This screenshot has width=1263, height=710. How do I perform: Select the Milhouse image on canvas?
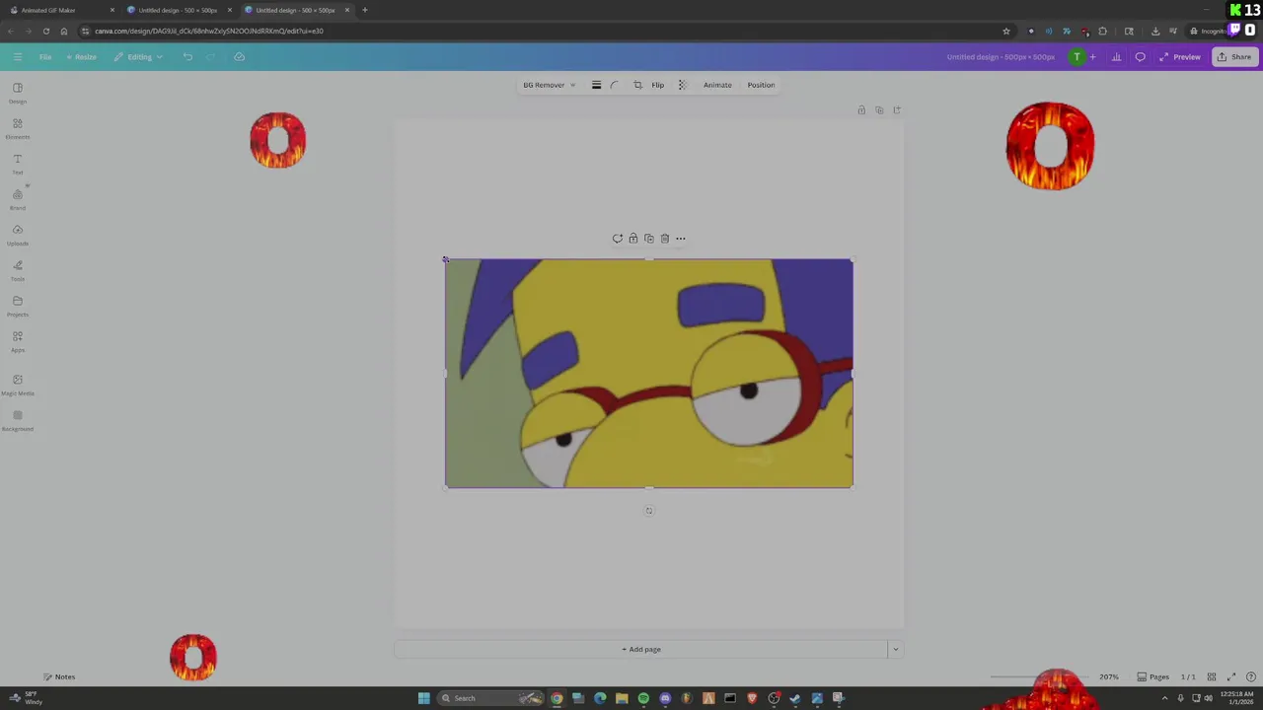[649, 374]
